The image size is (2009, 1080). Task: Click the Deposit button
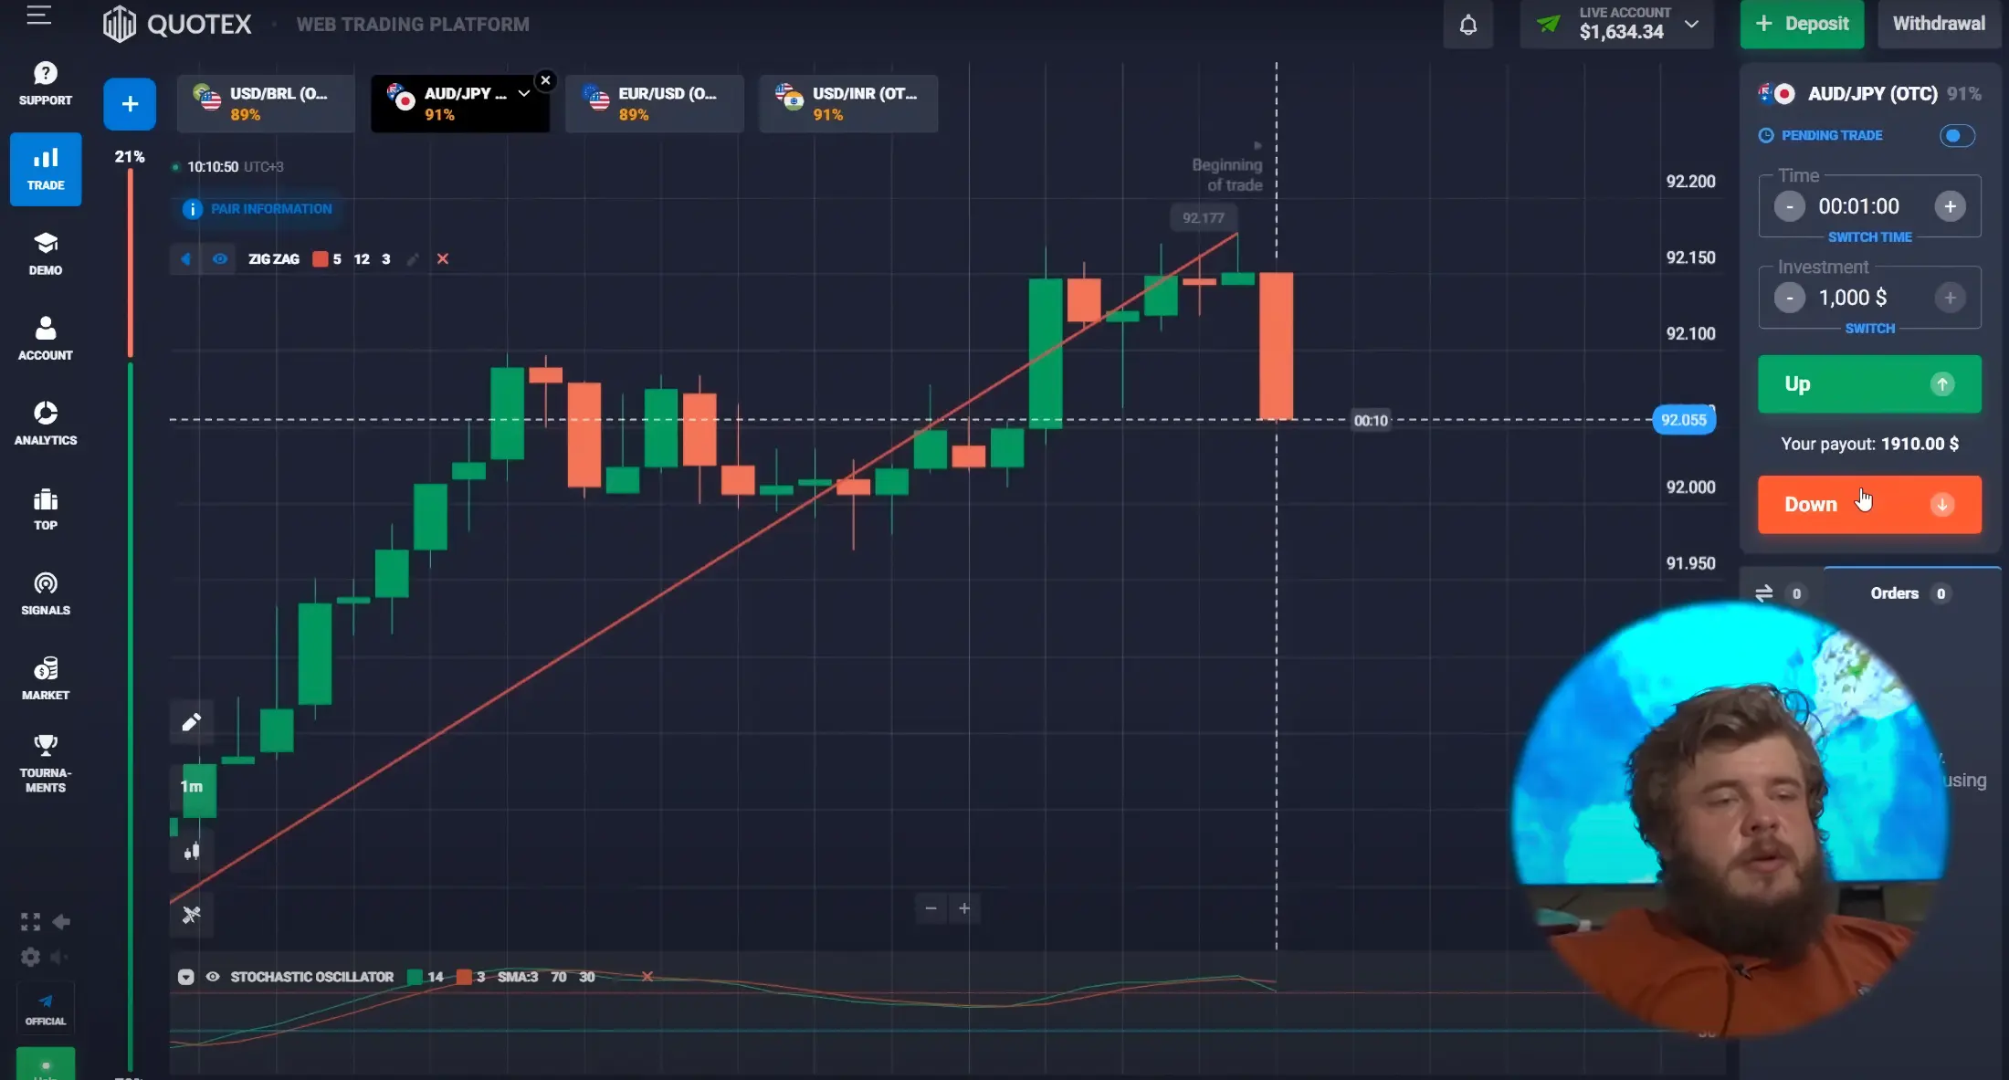point(1802,24)
